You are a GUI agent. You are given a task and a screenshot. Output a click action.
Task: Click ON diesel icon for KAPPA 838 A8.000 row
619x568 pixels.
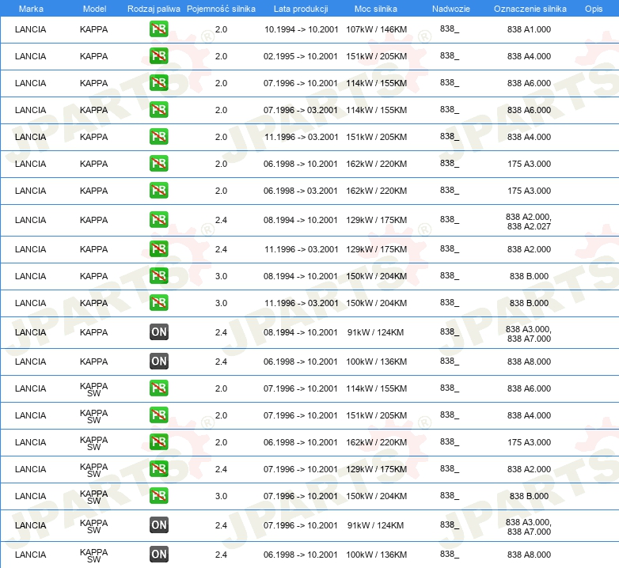158,362
